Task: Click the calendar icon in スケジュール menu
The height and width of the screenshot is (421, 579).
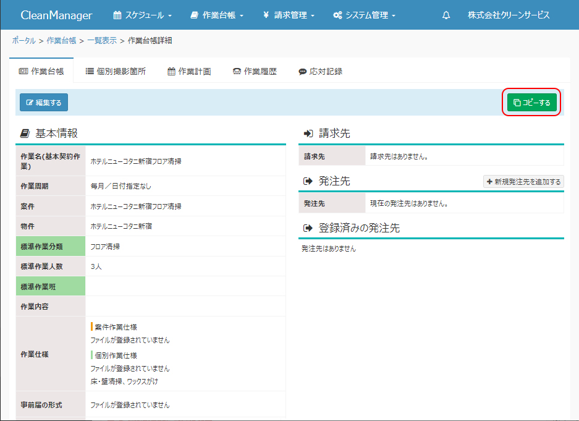Action: coord(117,15)
